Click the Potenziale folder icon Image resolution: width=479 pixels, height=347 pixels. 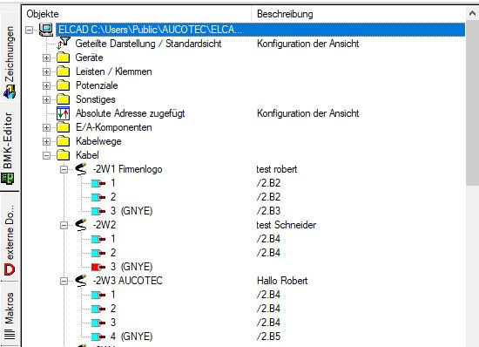[64, 85]
